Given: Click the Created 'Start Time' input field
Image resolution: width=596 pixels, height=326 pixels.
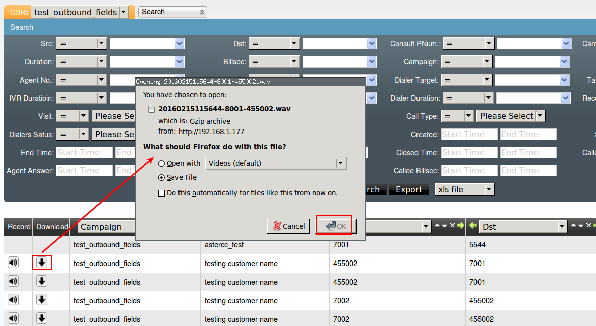Looking at the screenshot, I should (469, 135).
